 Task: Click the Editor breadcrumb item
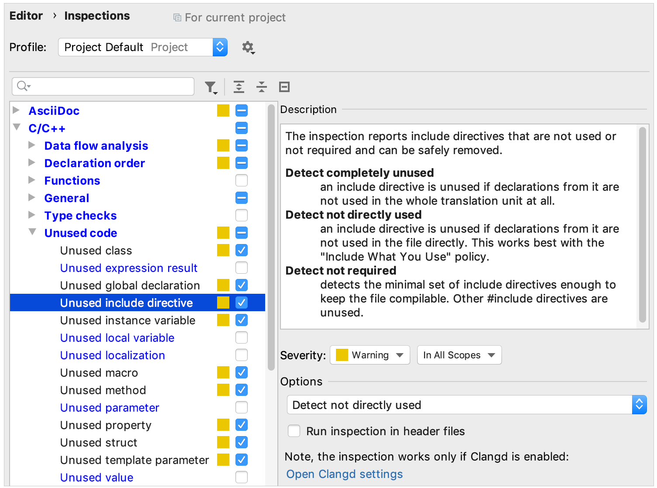click(26, 16)
